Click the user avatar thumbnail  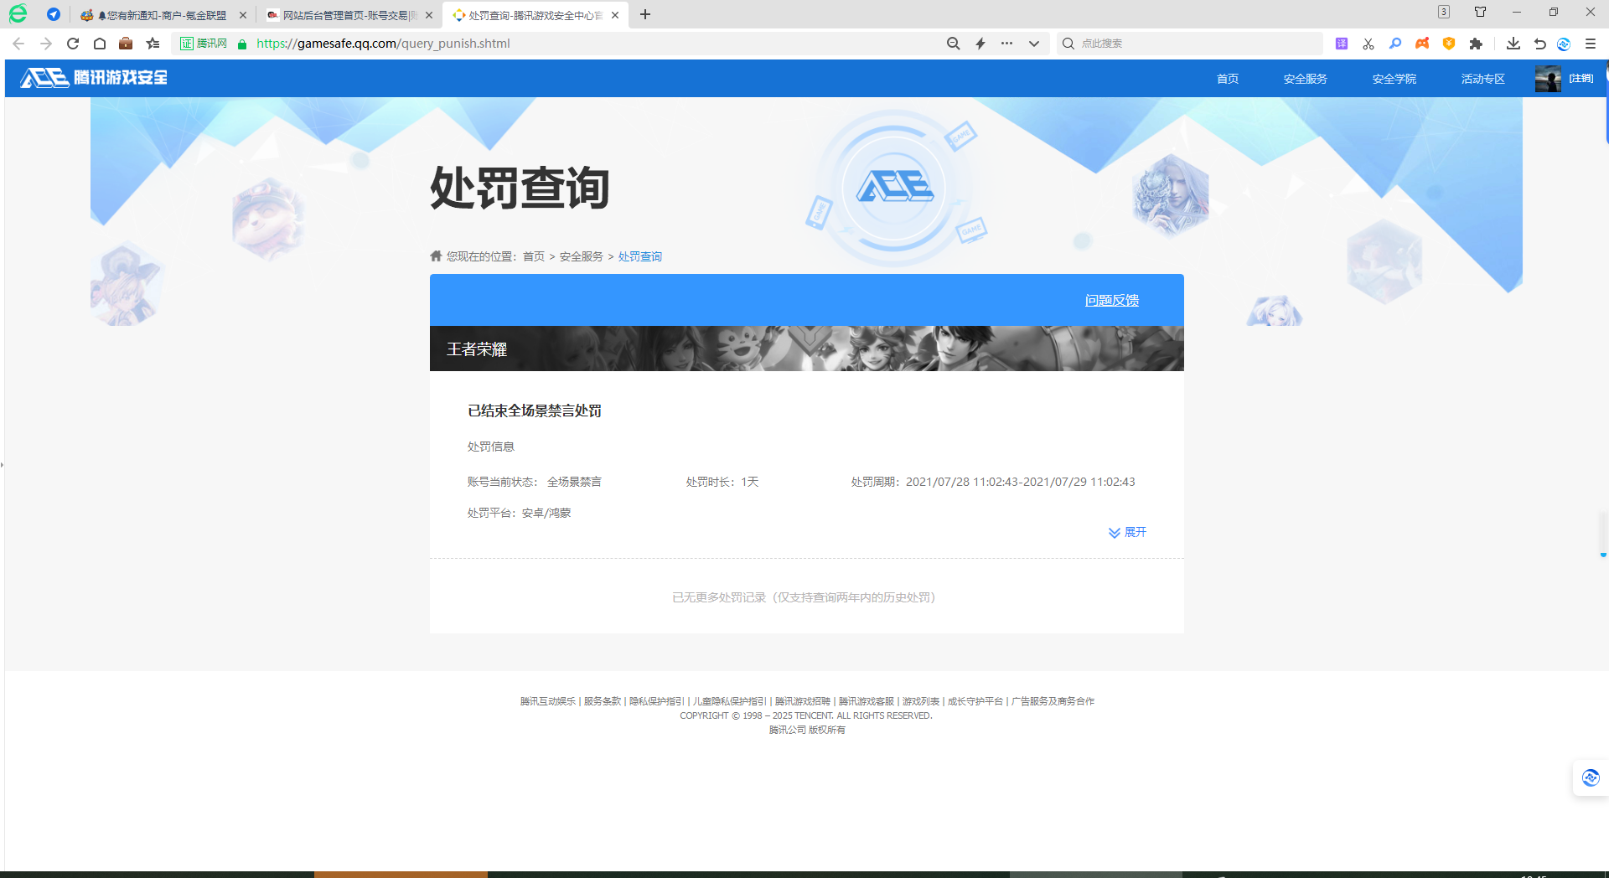click(x=1548, y=79)
